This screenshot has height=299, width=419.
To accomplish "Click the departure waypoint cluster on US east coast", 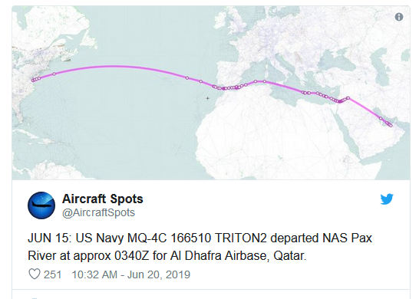I will point(35,79).
